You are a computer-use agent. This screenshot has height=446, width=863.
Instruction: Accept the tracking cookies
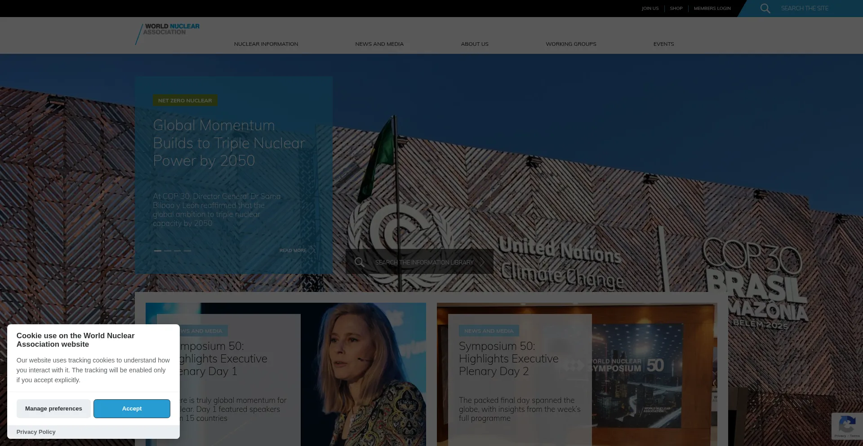pos(132,409)
